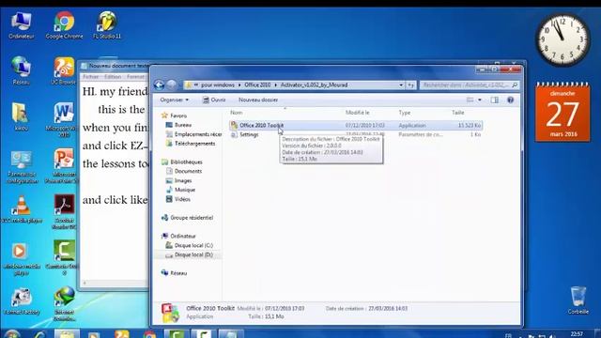Click the Ouvrir toolbar button

(214, 100)
